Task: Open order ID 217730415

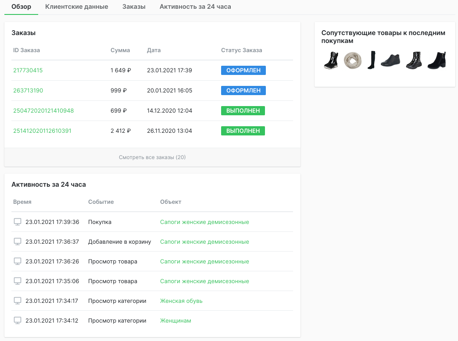Action: tap(28, 71)
